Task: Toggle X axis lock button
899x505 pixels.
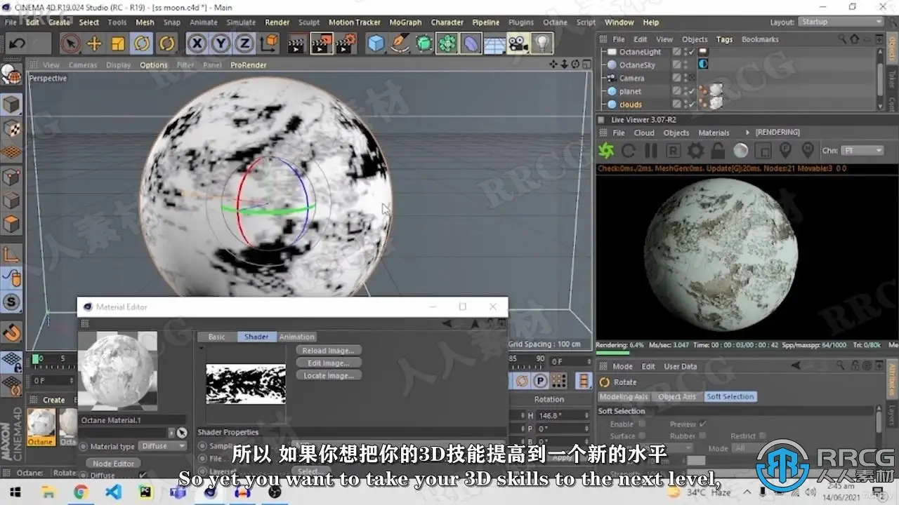Action: [197, 43]
